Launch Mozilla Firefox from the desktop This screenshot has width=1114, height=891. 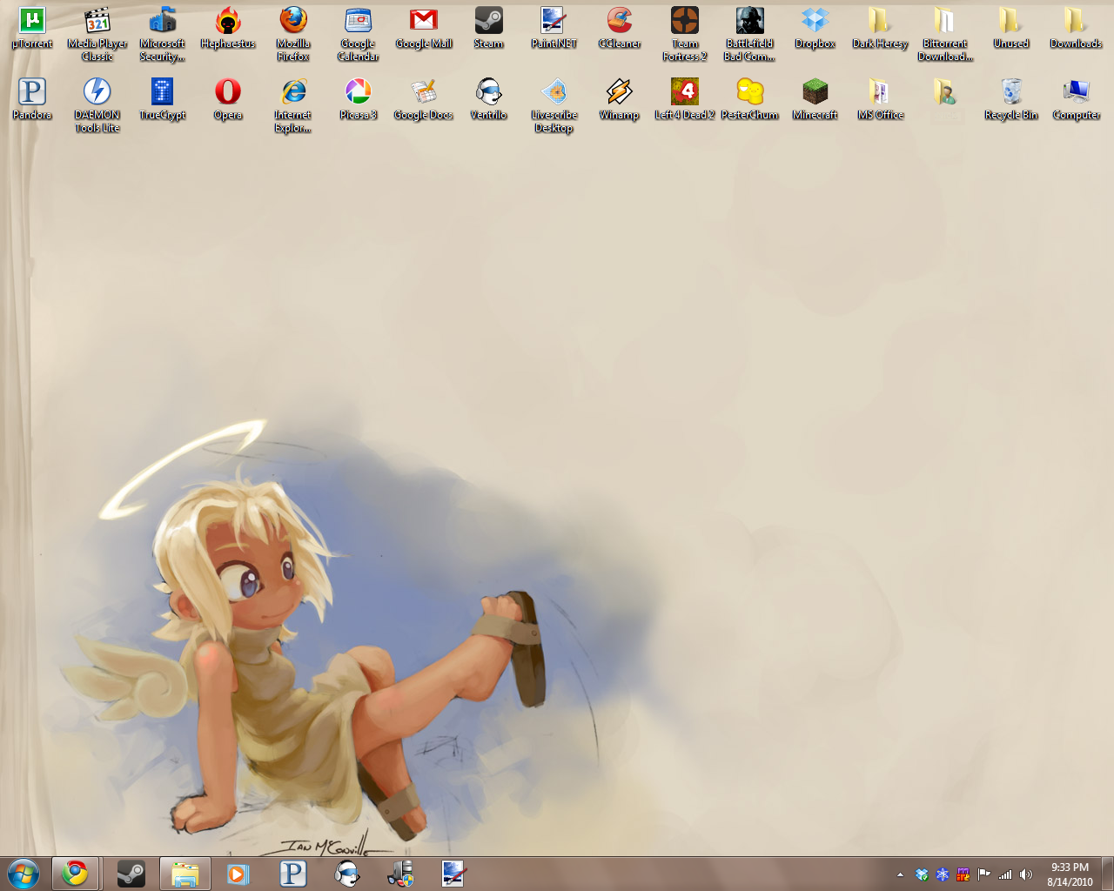coord(293,21)
